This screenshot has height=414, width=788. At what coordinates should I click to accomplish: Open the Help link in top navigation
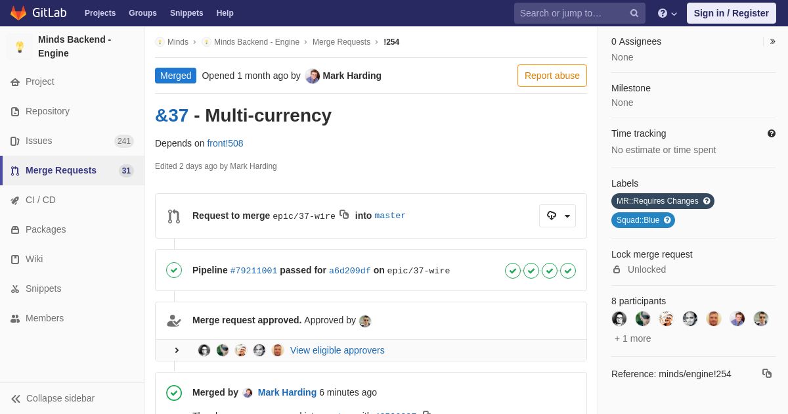pos(225,13)
